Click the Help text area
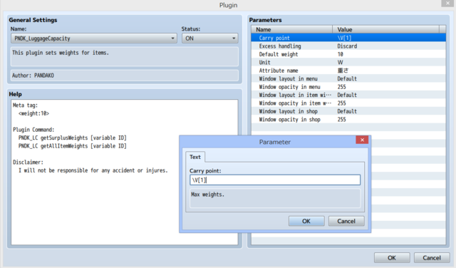 click(x=125, y=172)
